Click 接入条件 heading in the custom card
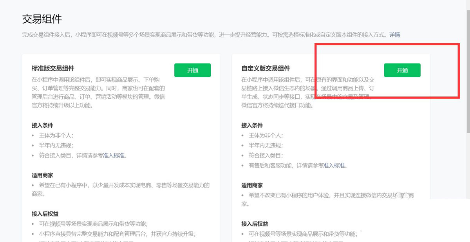Screen dimensions: 470x242 pyautogui.click(x=251, y=125)
